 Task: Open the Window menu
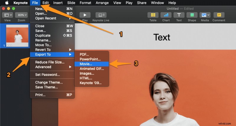click(x=158, y=3)
